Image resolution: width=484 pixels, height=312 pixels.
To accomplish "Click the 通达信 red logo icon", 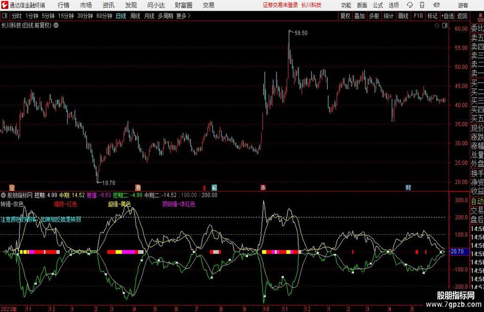I will click(x=4, y=5).
